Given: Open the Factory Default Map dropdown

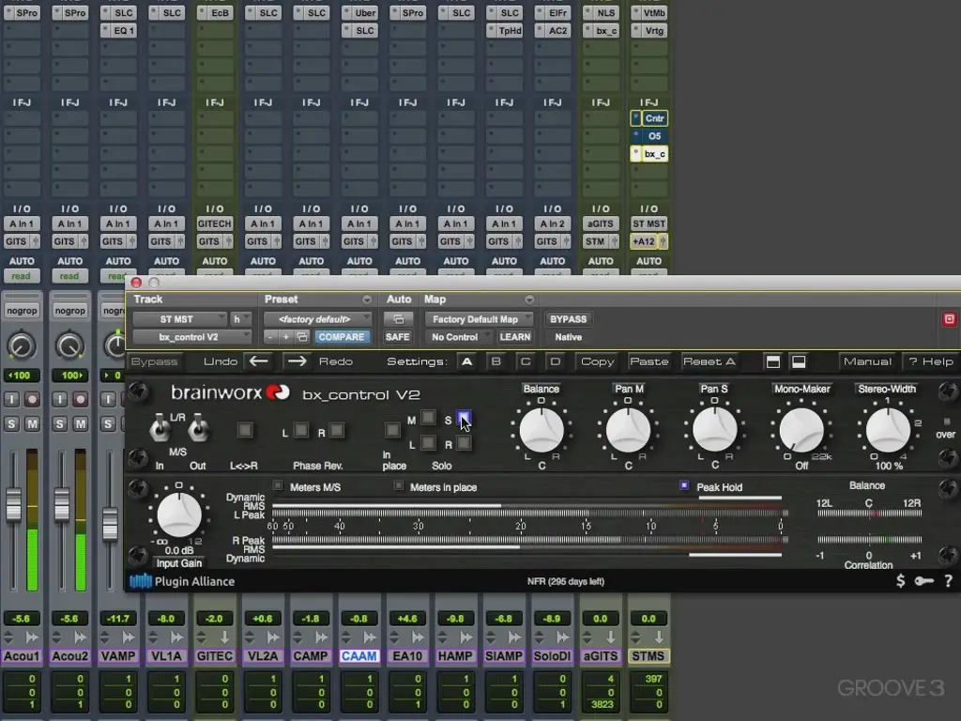Looking at the screenshot, I should pos(479,319).
